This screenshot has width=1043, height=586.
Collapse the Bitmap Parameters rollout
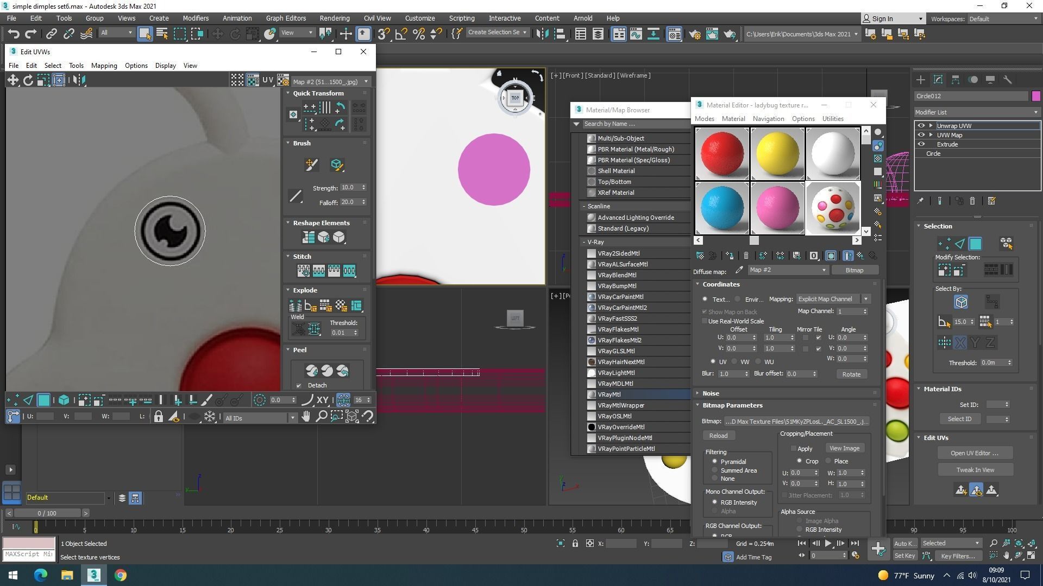point(732,405)
